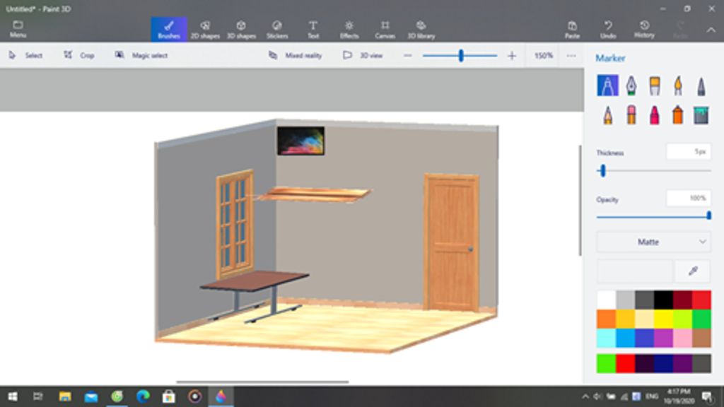Select the Pencil brush

tap(607, 114)
